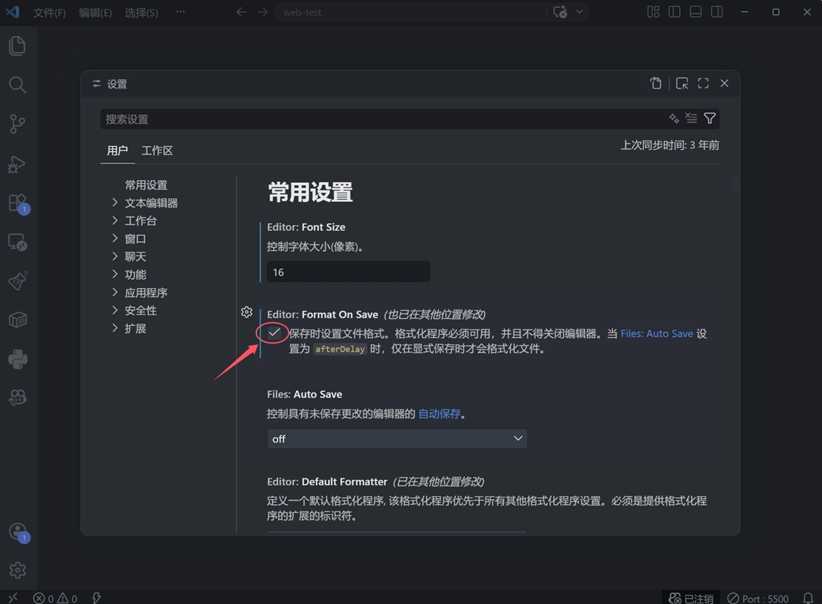Screen dimensions: 822x604
Task: Click the Open Settings JSON icon
Action: 656,83
